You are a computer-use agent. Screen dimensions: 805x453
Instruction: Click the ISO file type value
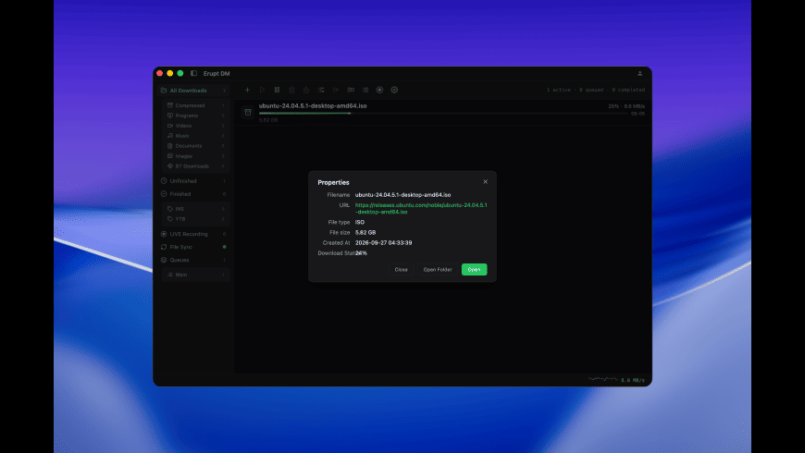360,222
